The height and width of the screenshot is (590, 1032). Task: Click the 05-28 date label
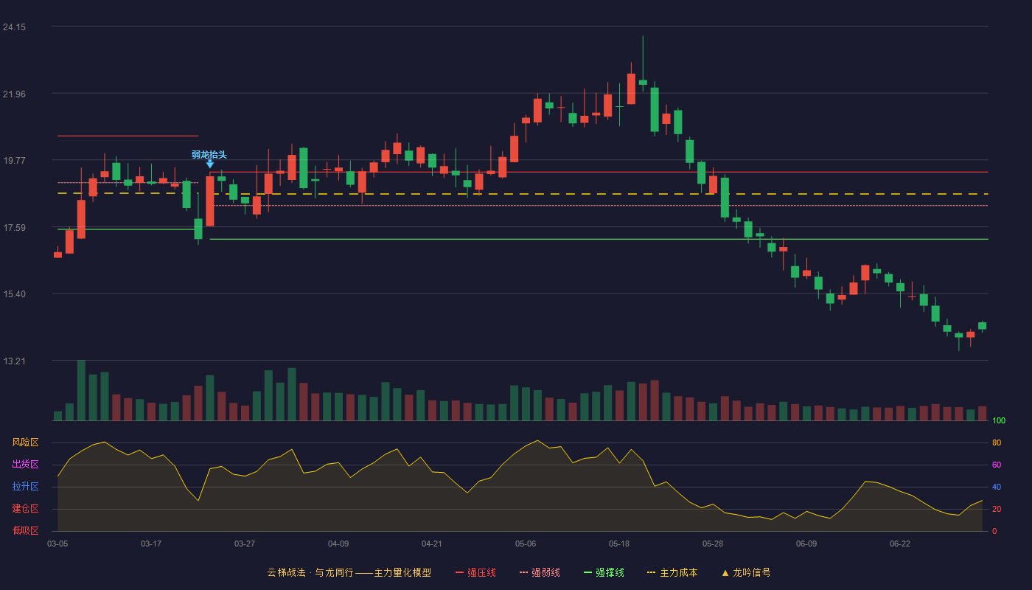[x=713, y=544]
